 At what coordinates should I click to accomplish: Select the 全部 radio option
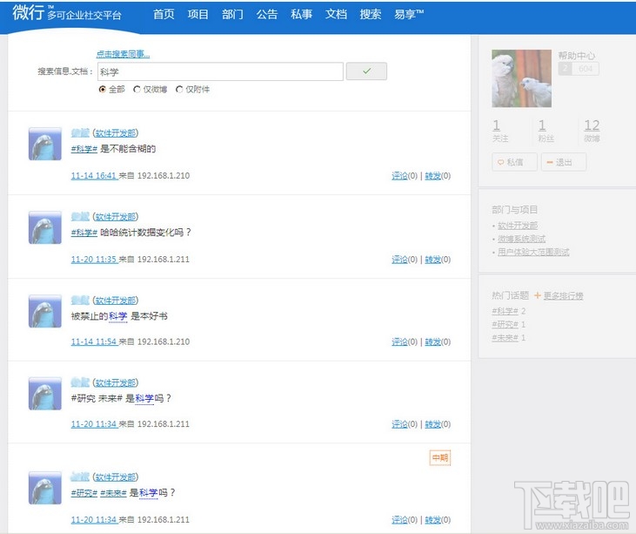[x=102, y=90]
